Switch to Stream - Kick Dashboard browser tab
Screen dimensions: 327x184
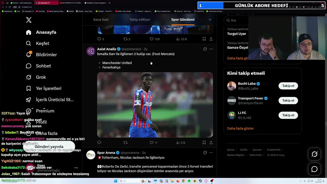22,3
